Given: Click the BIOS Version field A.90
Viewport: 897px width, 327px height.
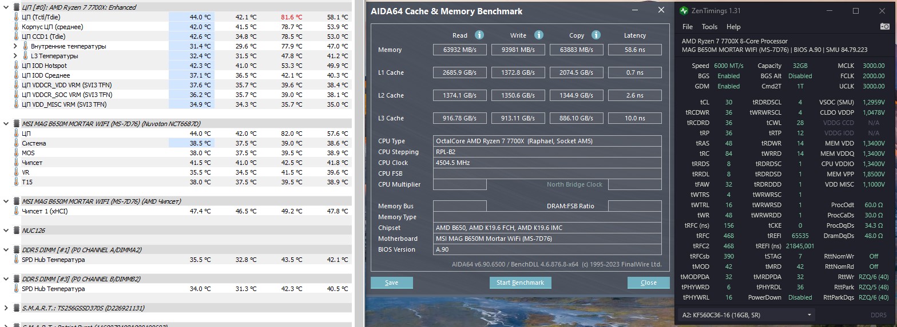Looking at the screenshot, I should [x=547, y=249].
